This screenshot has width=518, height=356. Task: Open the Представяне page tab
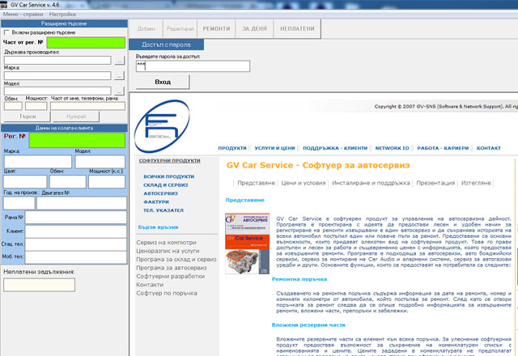click(x=256, y=183)
